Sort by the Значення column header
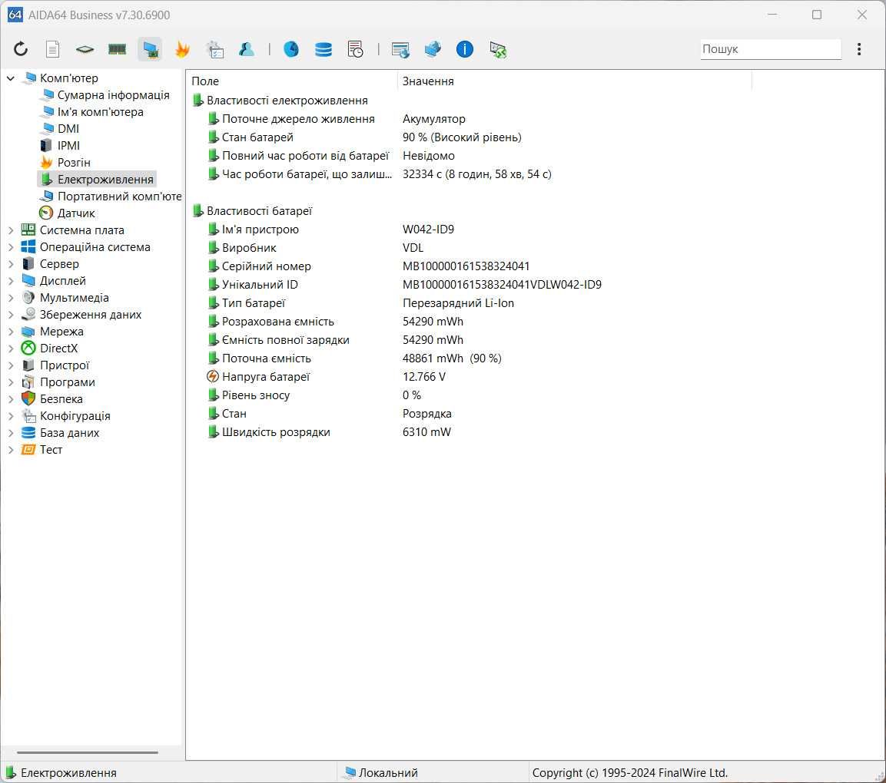Image resolution: width=886 pixels, height=783 pixels. coord(574,81)
